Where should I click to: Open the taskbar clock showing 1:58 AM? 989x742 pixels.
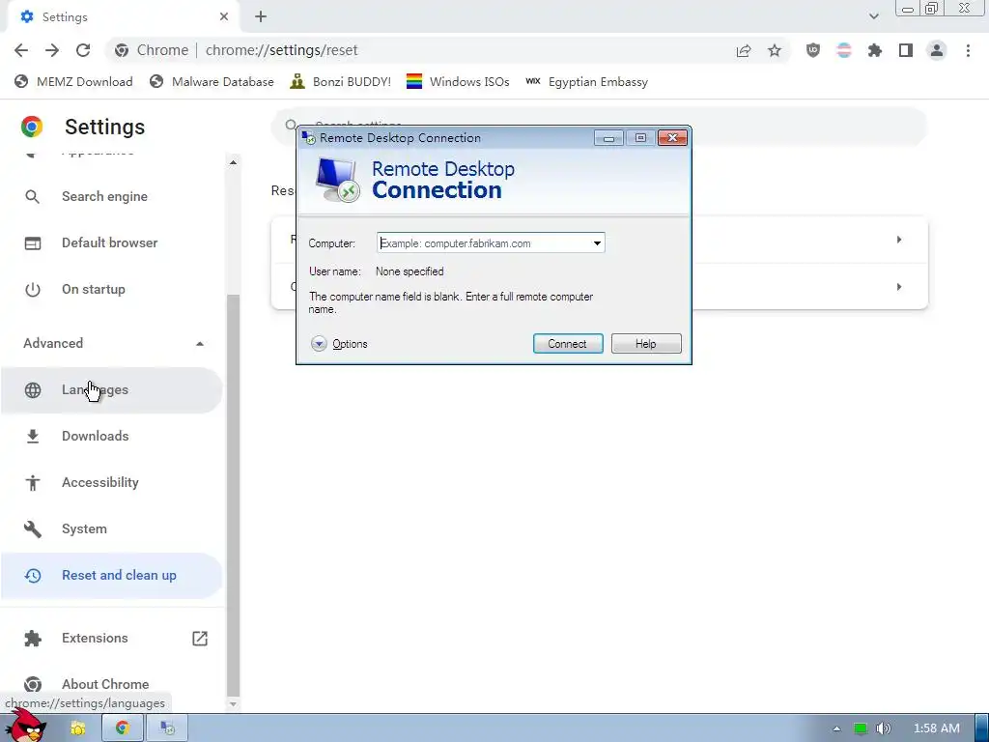(937, 728)
